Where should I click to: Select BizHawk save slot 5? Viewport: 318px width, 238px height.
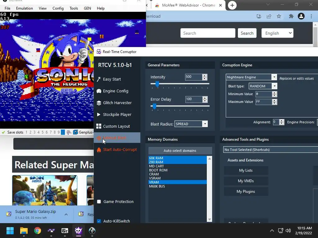click(43, 132)
